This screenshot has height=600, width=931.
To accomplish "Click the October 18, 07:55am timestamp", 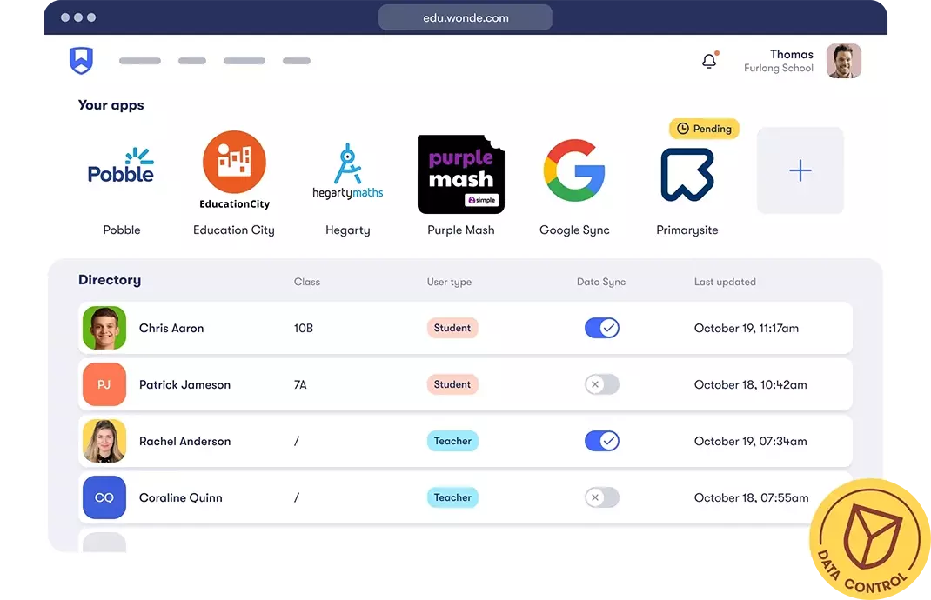I will [x=751, y=497].
